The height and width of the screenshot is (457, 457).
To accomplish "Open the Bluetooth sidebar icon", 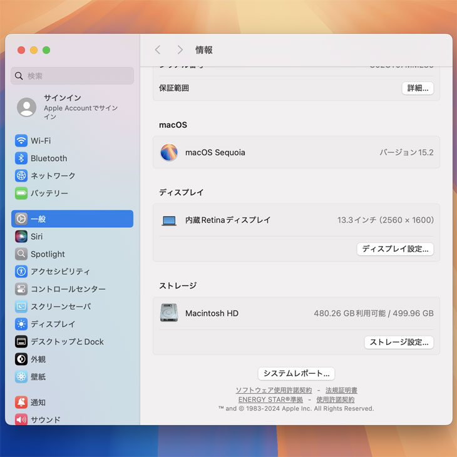I will pyautogui.click(x=21, y=158).
